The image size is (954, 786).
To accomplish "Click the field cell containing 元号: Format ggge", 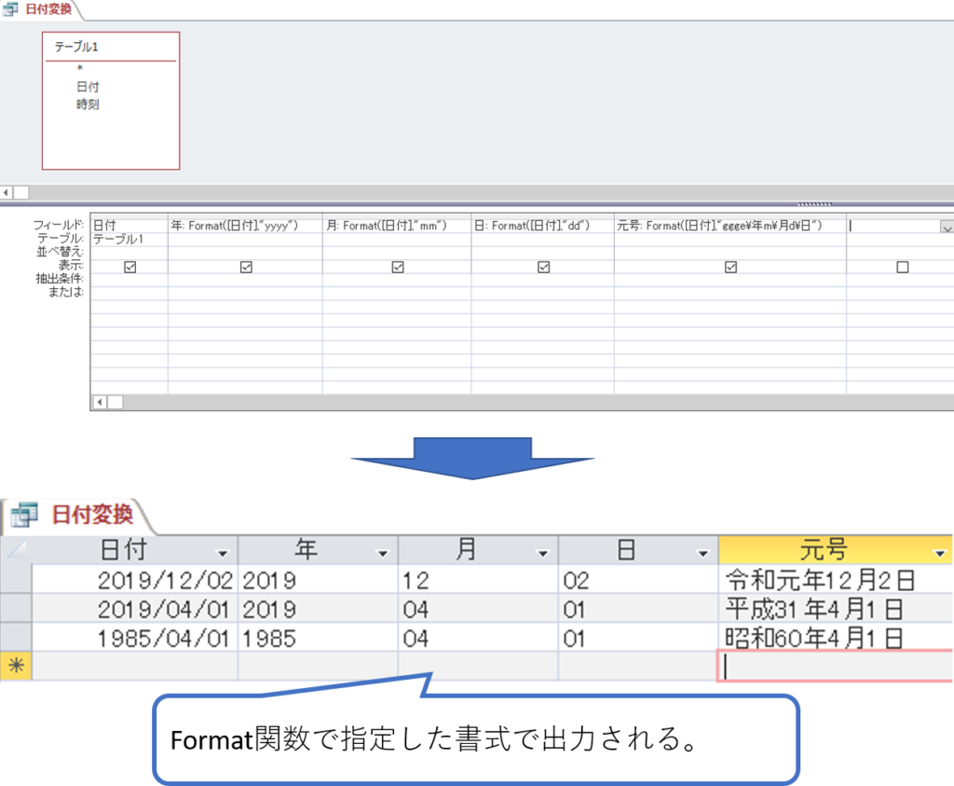I will tap(730, 226).
